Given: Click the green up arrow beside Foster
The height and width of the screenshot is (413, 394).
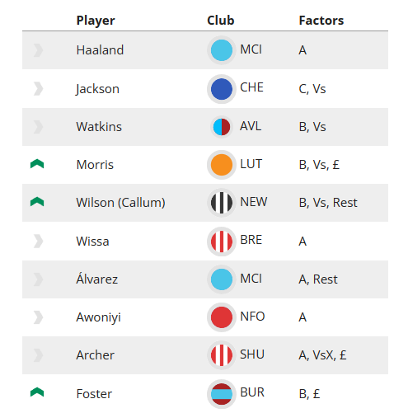Looking at the screenshot, I should coord(37,392).
